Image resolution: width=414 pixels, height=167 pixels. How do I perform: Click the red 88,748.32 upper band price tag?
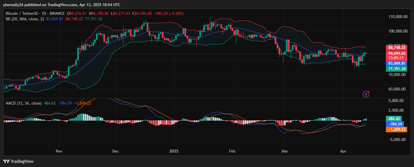pyautogui.click(x=397, y=47)
